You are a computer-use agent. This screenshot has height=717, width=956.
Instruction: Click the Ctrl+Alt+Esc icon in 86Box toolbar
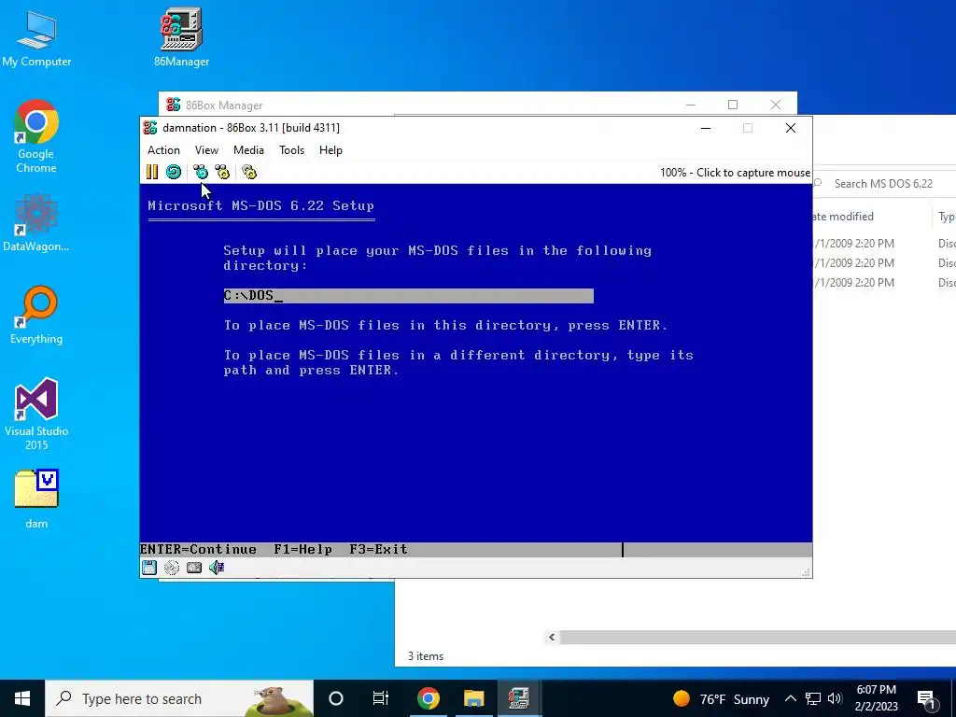point(222,173)
